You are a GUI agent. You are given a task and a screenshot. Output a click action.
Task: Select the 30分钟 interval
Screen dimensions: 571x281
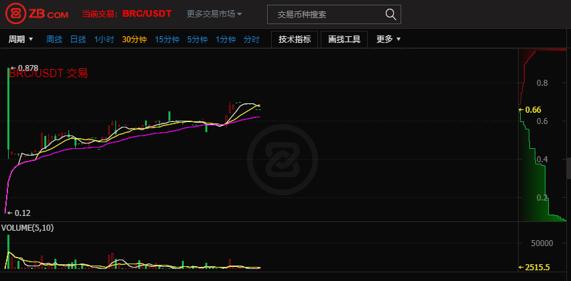point(134,40)
